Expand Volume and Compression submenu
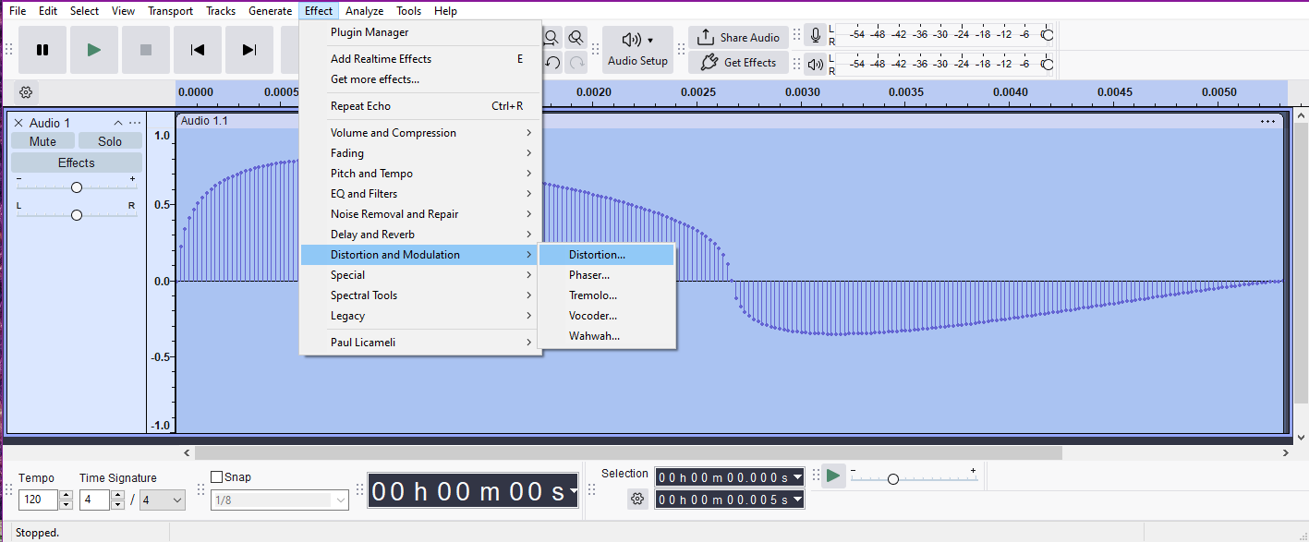This screenshot has width=1309, height=542. (420, 133)
